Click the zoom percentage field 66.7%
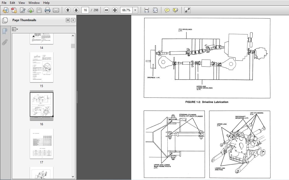The height and width of the screenshot is (180, 289). [x=126, y=10]
